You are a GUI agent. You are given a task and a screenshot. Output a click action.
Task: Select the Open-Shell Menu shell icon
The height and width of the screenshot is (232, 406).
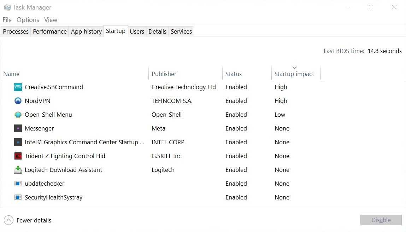18,115
